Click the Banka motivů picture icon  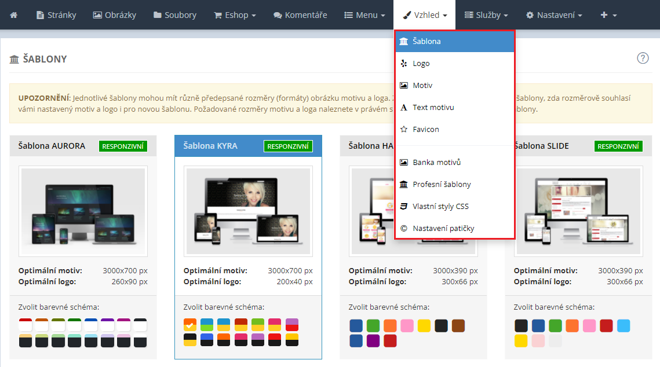click(x=404, y=163)
